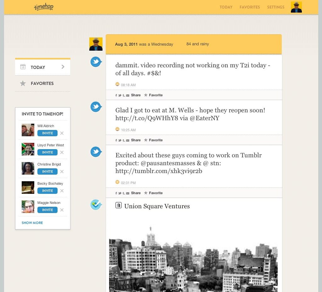This screenshot has height=292, width=322.
Task: Favorite the M. Wells tweet
Action: tap(153, 140)
